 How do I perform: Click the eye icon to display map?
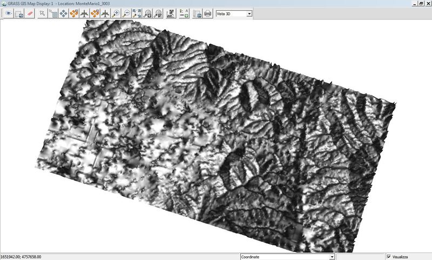9,13
